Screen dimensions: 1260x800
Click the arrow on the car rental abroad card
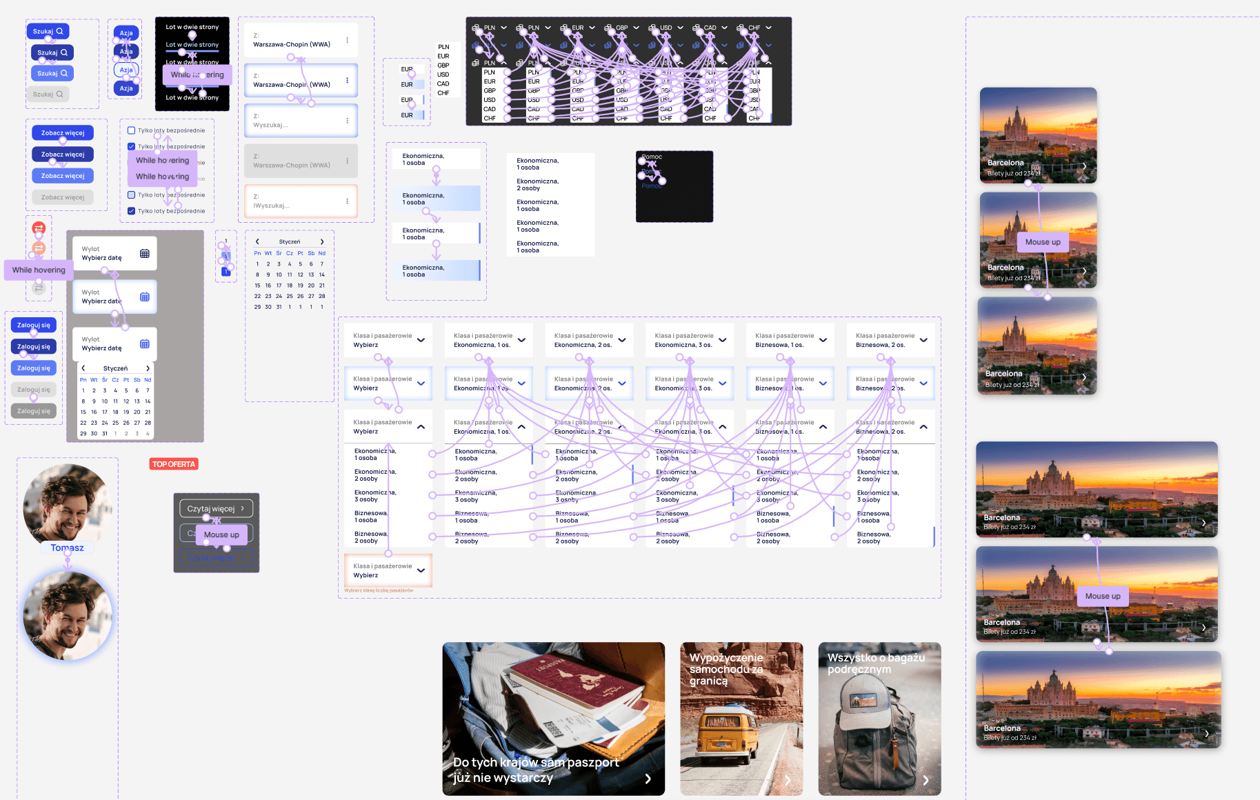pyautogui.click(x=788, y=780)
